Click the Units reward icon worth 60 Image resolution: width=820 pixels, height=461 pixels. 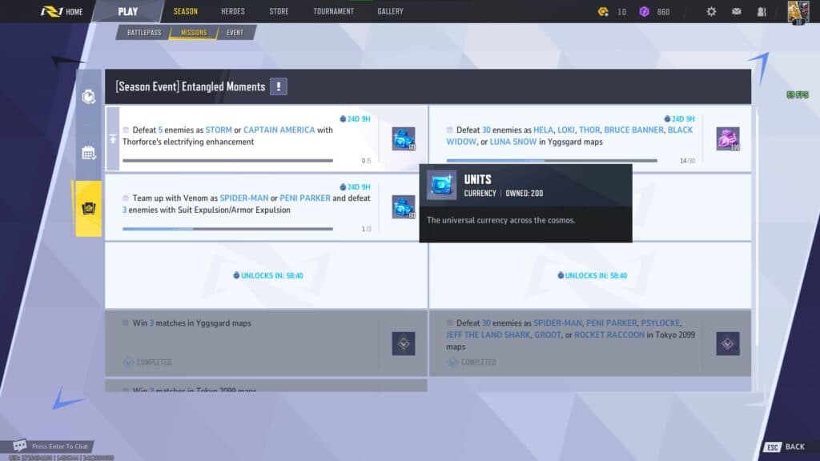(403, 138)
